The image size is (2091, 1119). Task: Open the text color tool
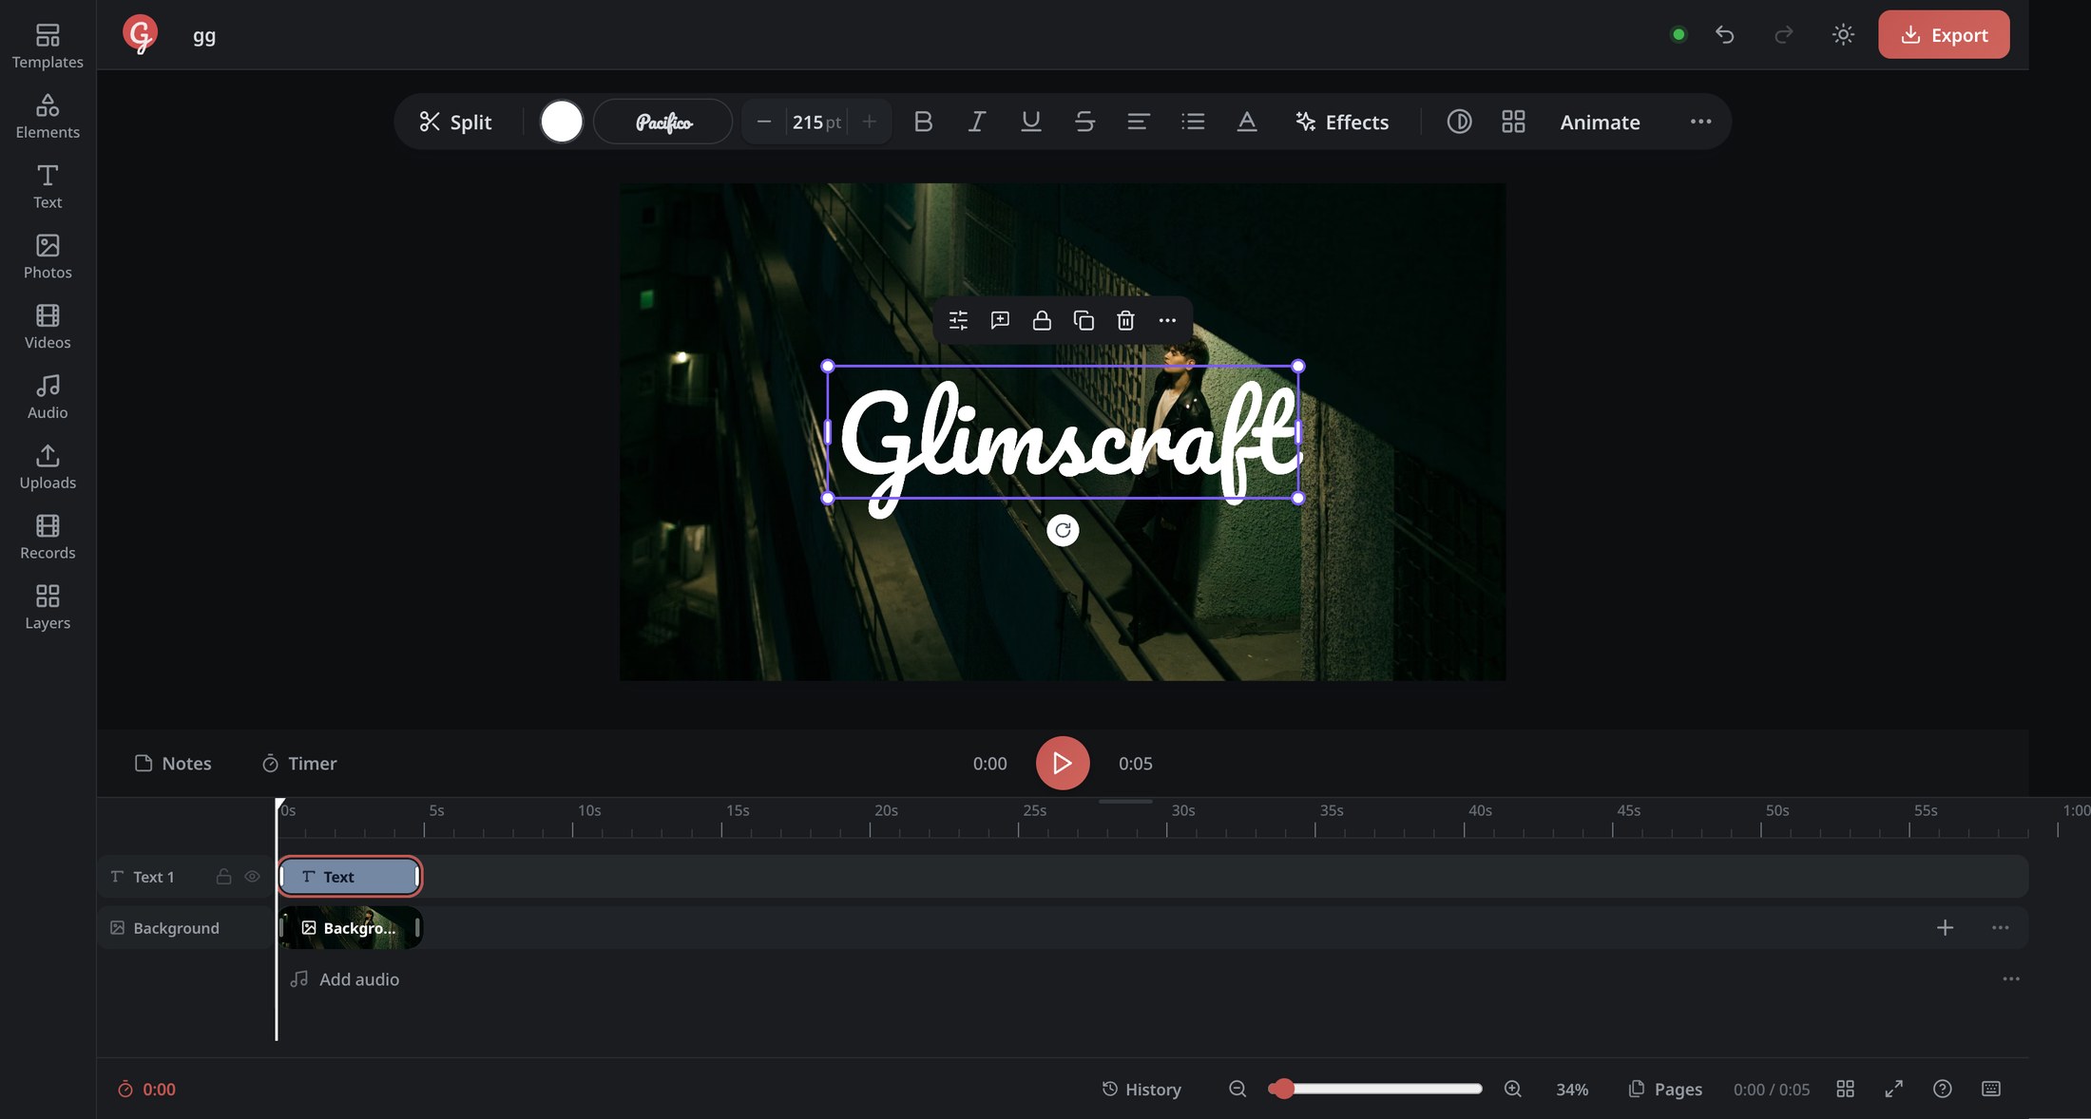(1247, 122)
